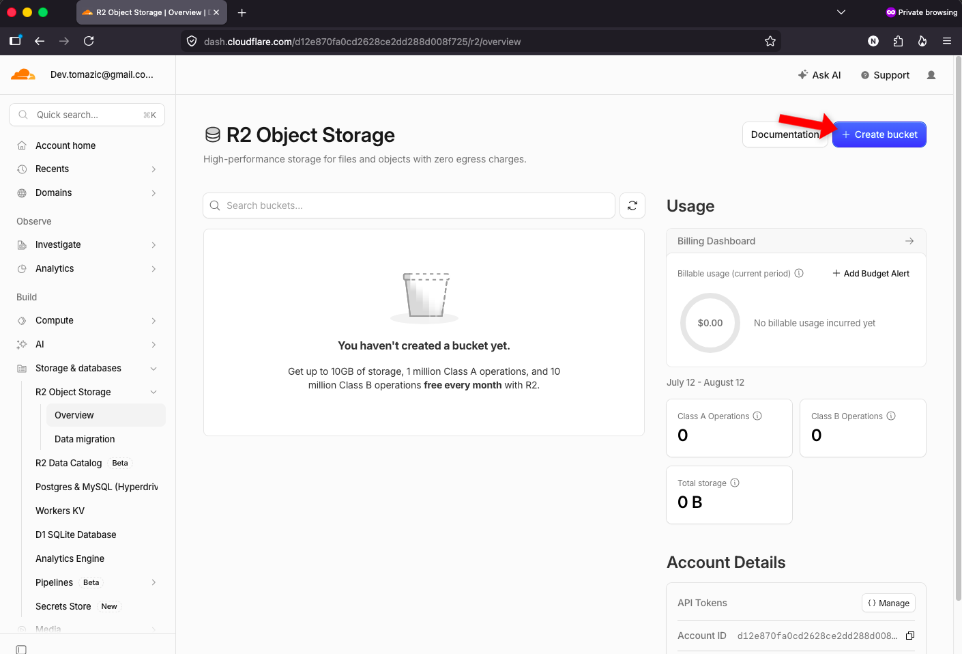This screenshot has height=654, width=962.
Task: Click the Create bucket button
Action: pyautogui.click(x=879, y=134)
